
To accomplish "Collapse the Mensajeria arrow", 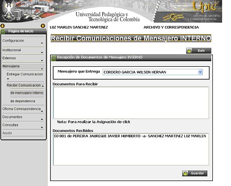I will pos(42,69).
